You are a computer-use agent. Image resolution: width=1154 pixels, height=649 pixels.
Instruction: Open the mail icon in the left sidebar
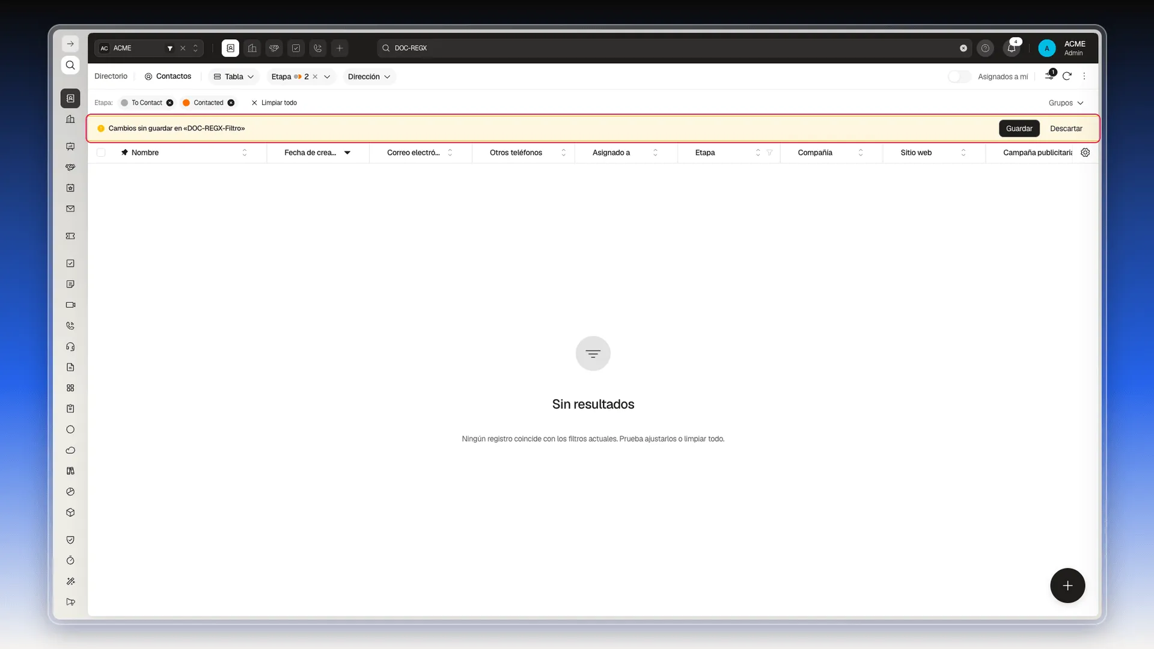(70, 209)
